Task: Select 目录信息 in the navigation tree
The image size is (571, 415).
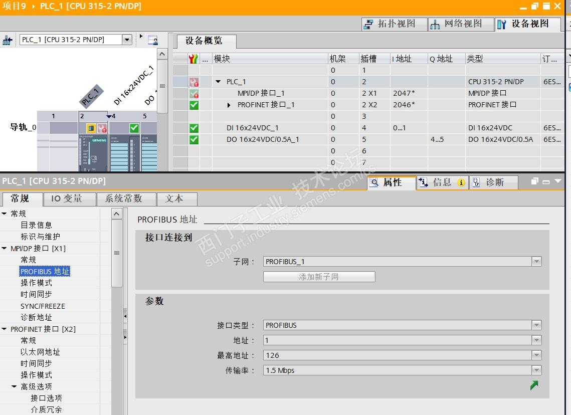Action: pos(36,226)
